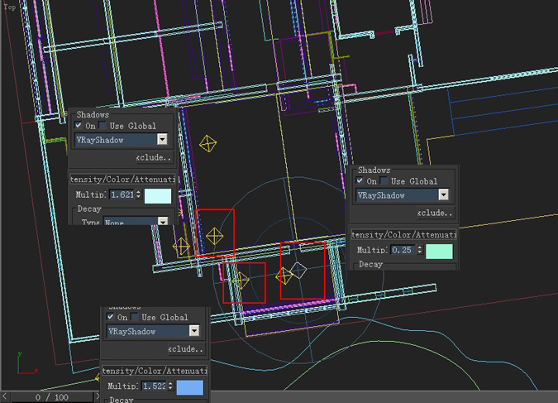
Task: Enable Use Global checkbox above Multip 1.522
Action: [x=135, y=317]
